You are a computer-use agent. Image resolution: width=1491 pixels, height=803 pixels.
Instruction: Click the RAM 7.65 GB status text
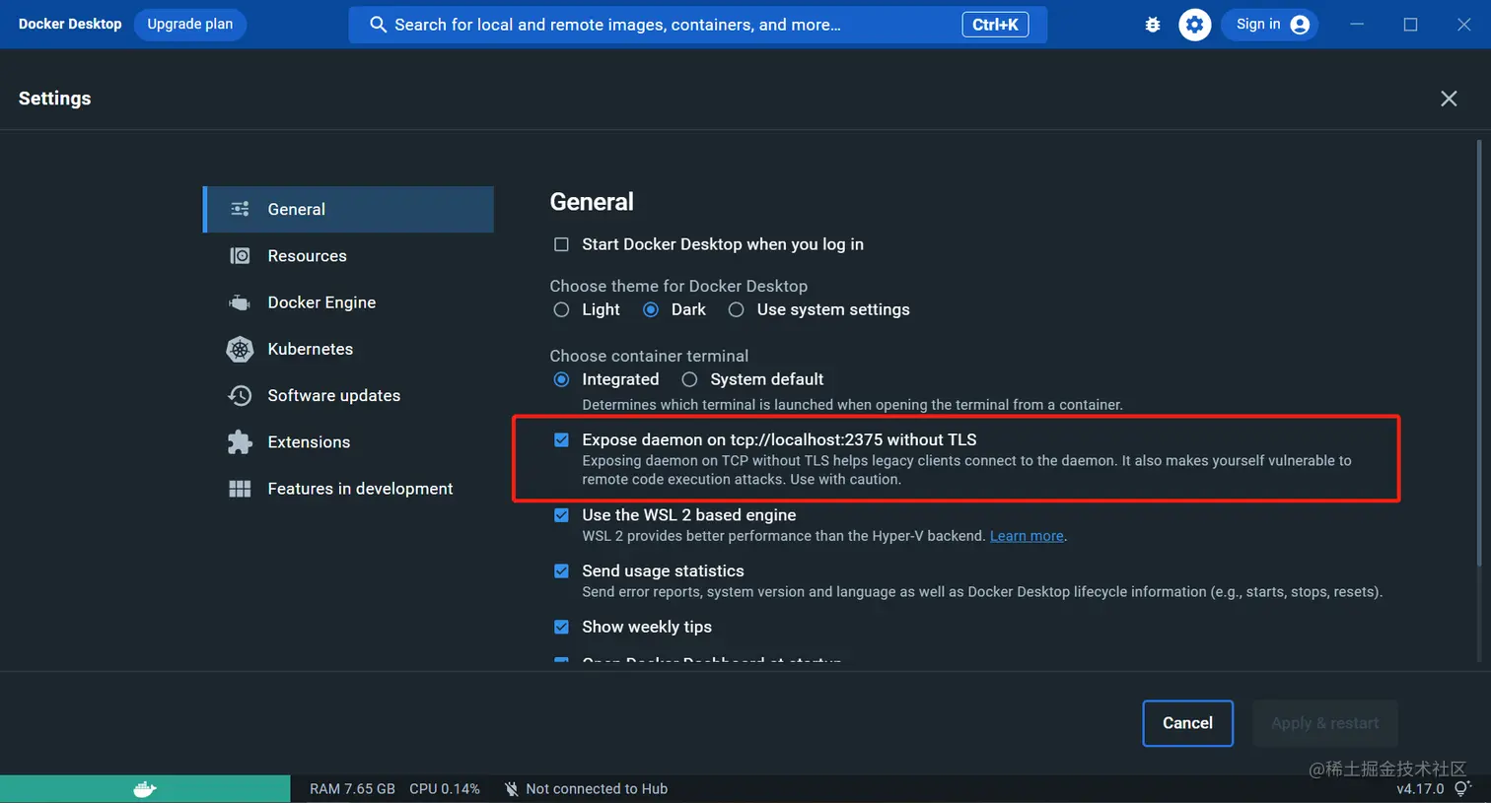352,789
